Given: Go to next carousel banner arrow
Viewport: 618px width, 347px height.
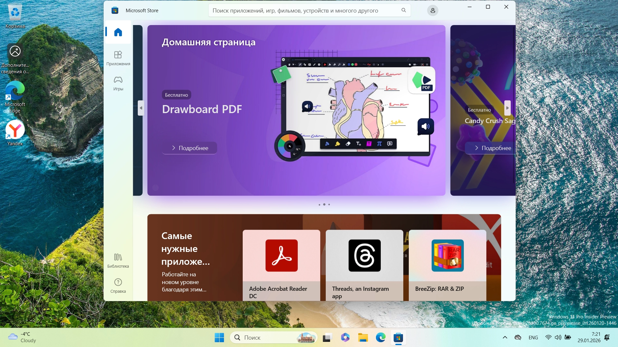Looking at the screenshot, I should (x=507, y=108).
